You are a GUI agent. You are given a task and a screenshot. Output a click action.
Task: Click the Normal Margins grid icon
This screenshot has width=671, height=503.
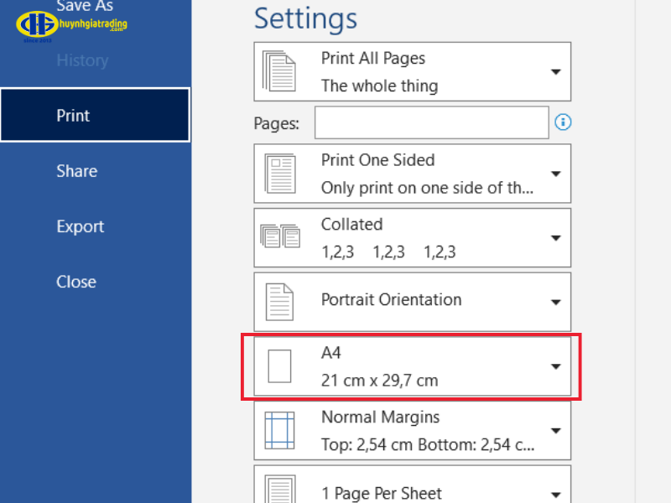[279, 430]
